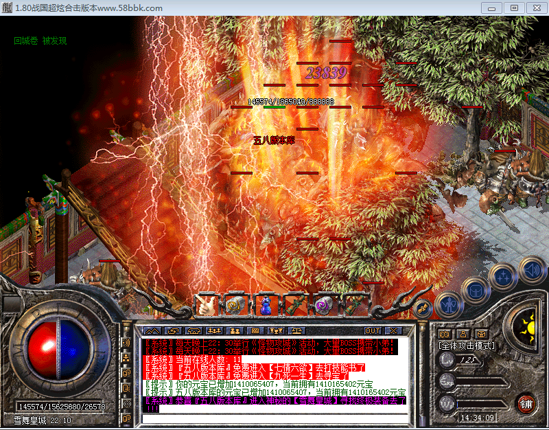The height and width of the screenshot is (430, 549).
Task: Close the game window
Action: (x=537, y=8)
